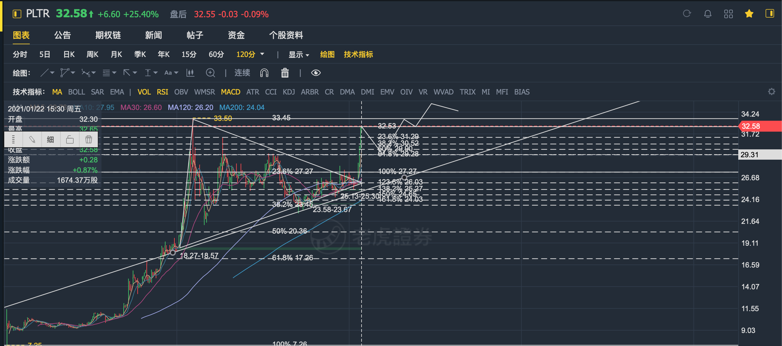Open the 新闻 news tab
The height and width of the screenshot is (346, 782).
coord(153,35)
